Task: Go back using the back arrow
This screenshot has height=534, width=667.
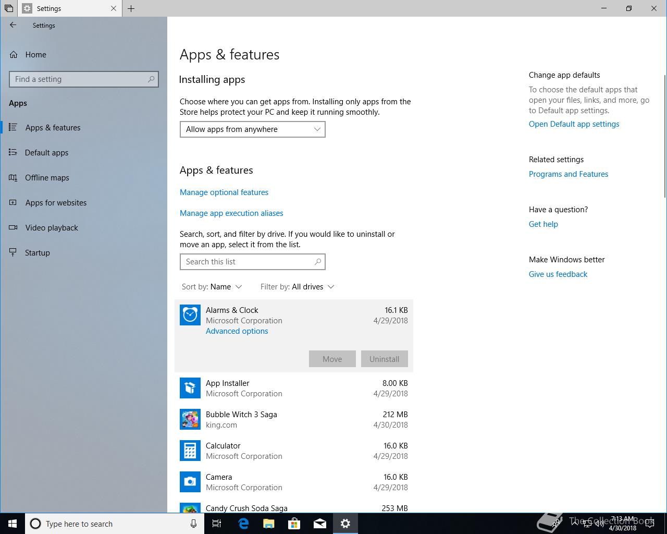Action: click(x=13, y=25)
